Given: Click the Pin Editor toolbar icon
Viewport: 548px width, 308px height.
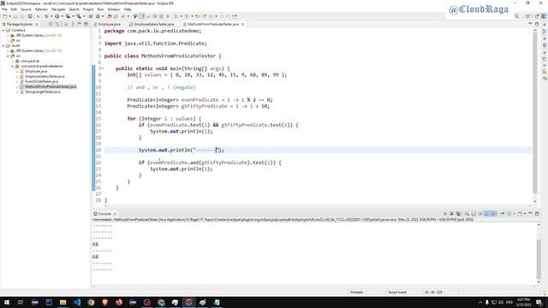Looking at the screenshot, I should (234, 16).
